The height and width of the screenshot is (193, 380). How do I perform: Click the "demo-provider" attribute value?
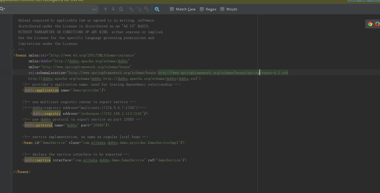tap(86, 90)
